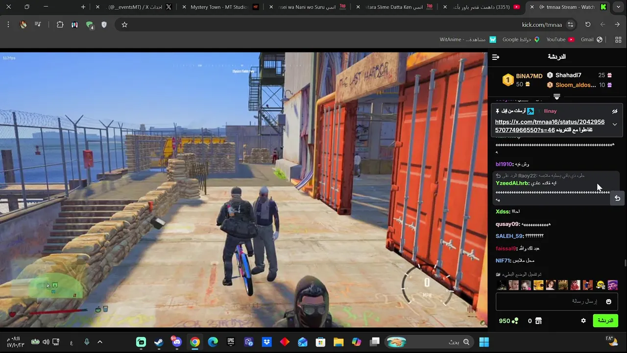Click the grey shield extension icon
The height and width of the screenshot is (353, 627).
click(104, 25)
